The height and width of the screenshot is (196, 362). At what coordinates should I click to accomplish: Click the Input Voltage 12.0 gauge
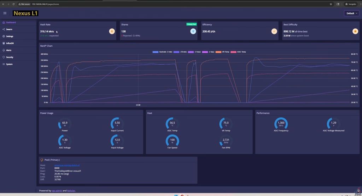117,141
